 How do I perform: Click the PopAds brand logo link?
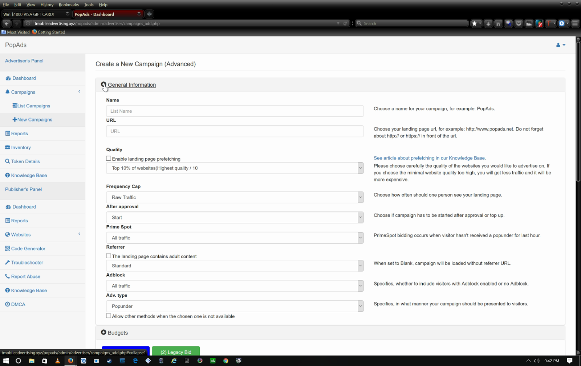(x=16, y=45)
